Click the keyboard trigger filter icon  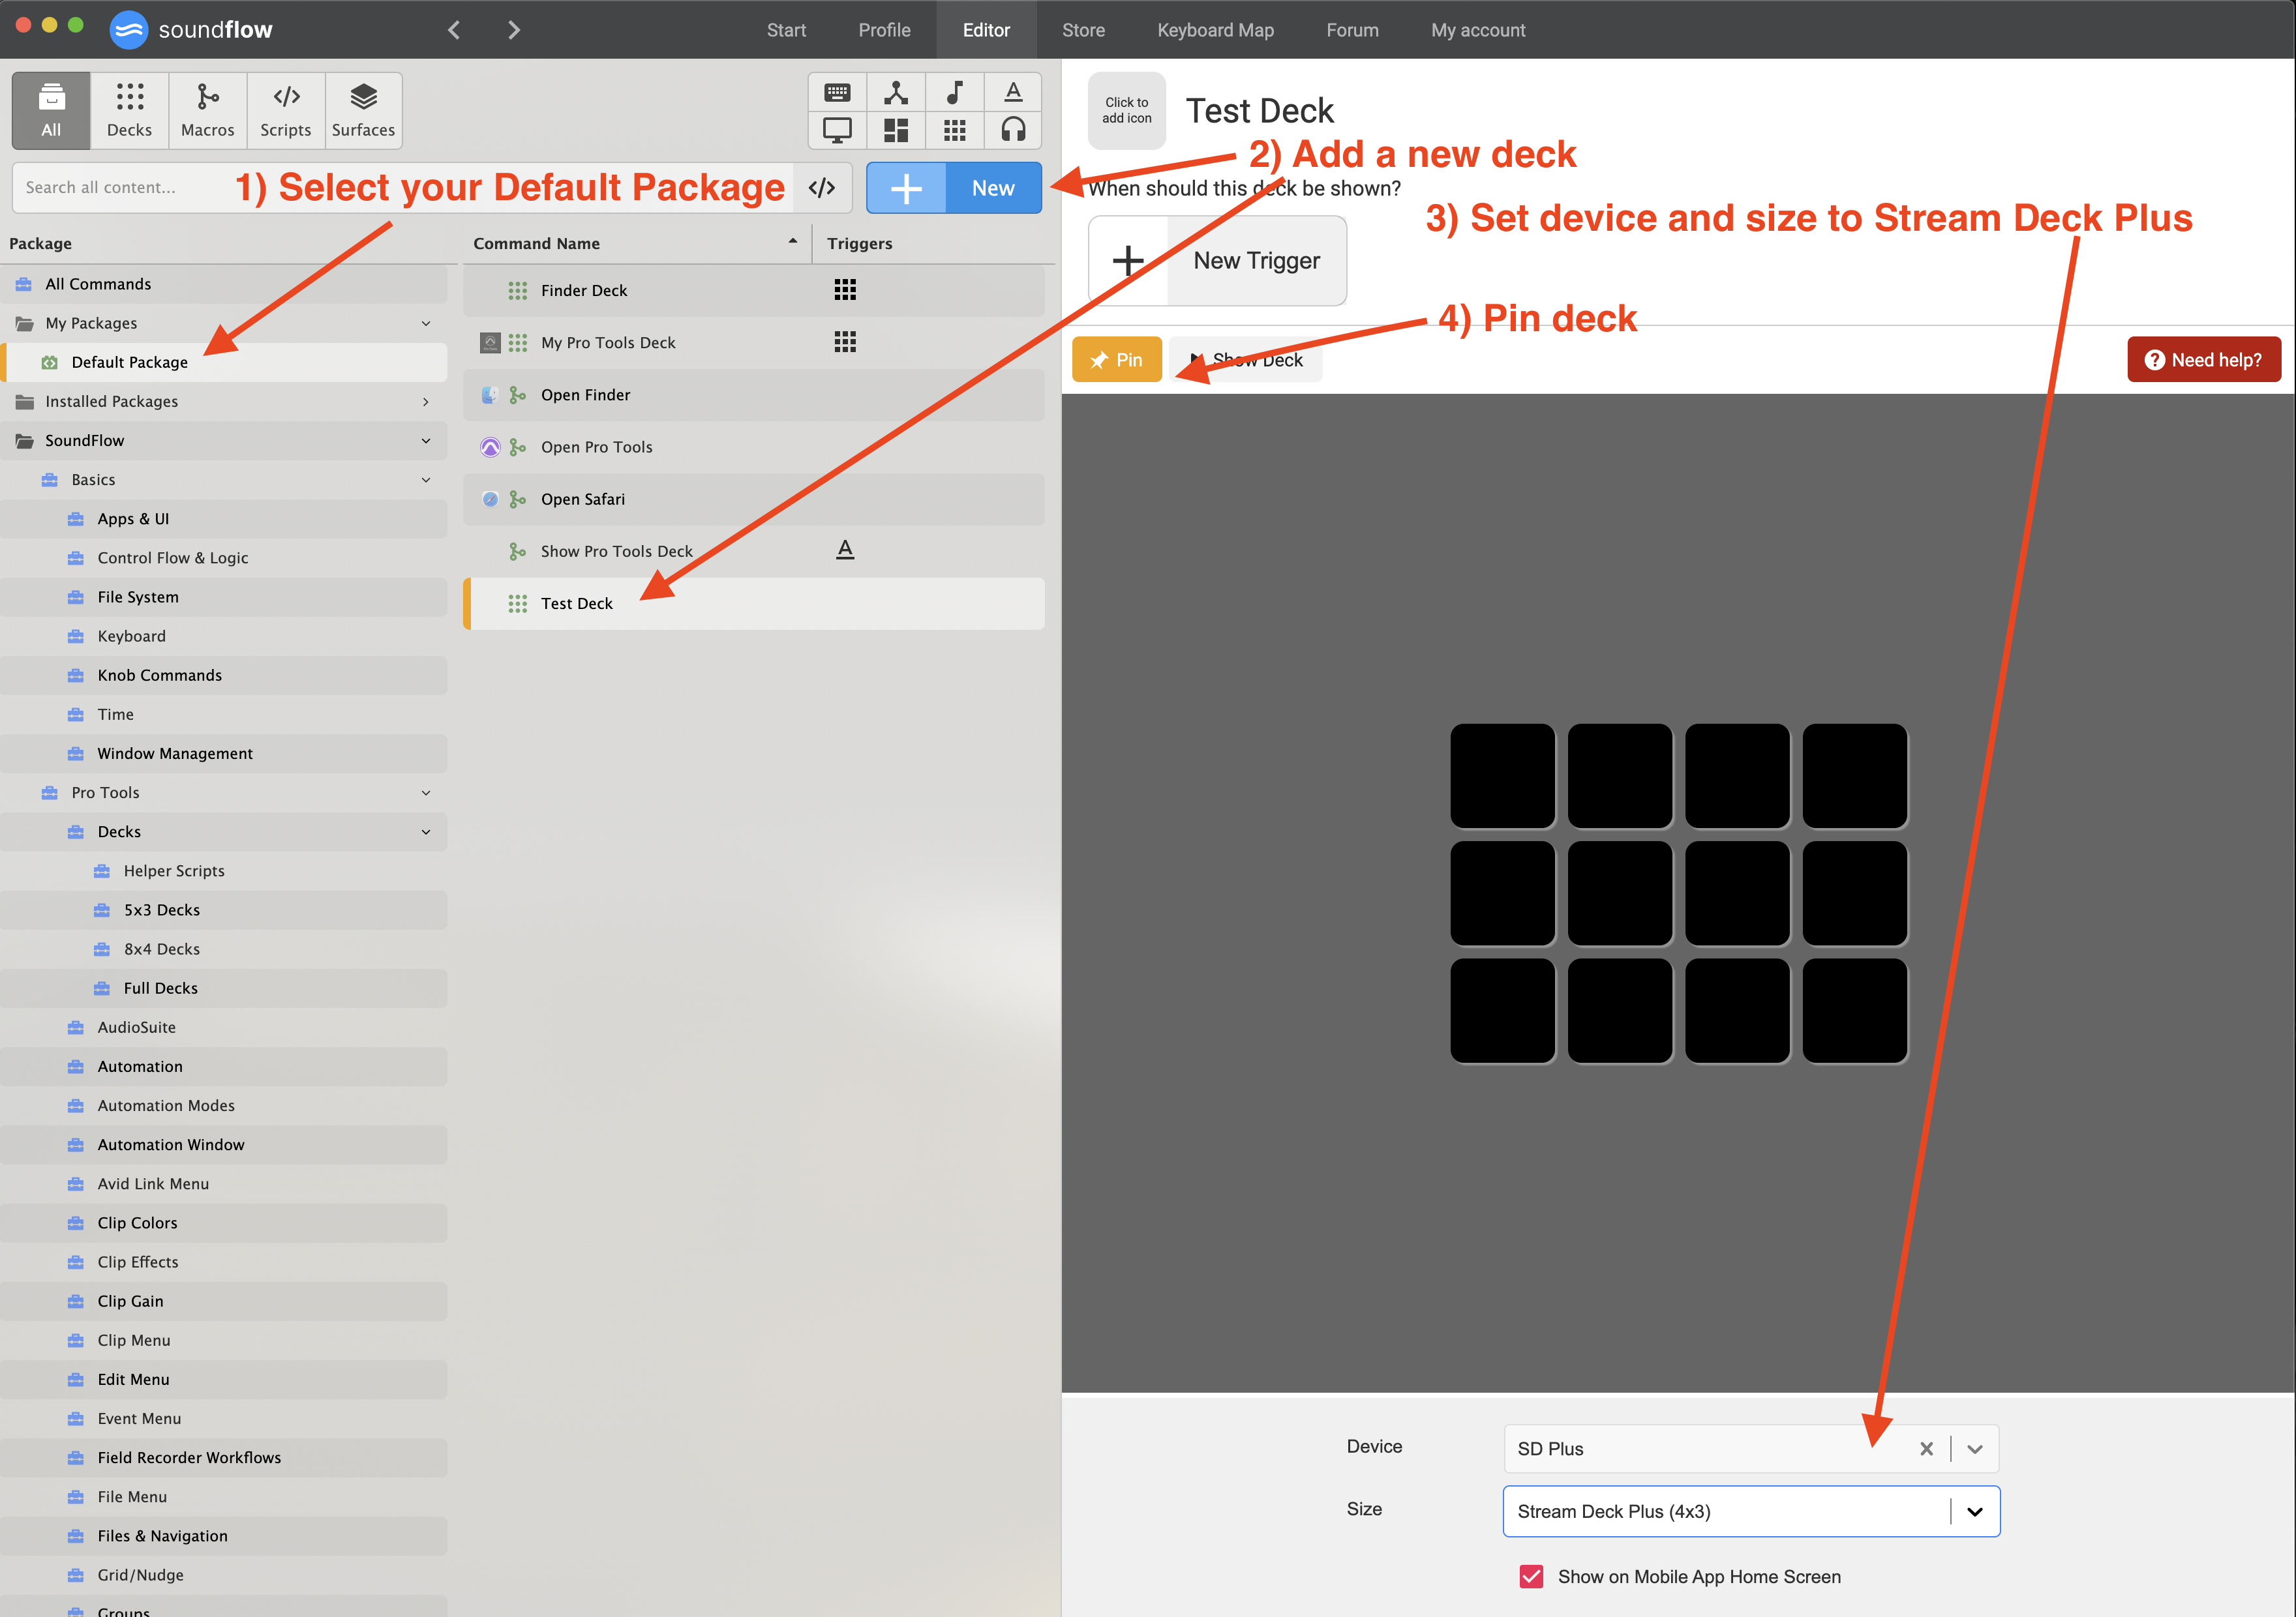click(x=837, y=93)
